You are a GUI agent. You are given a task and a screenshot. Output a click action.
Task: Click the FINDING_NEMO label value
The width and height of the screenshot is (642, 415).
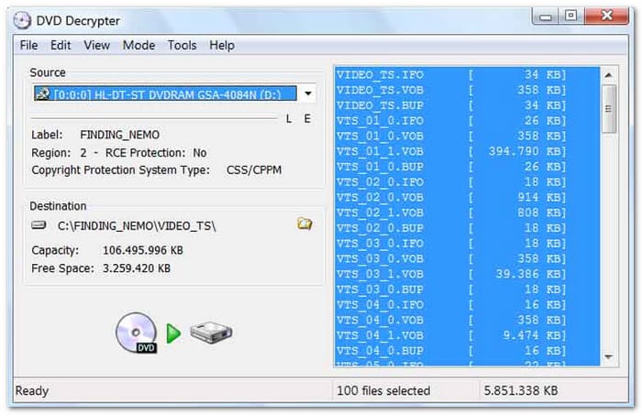119,135
